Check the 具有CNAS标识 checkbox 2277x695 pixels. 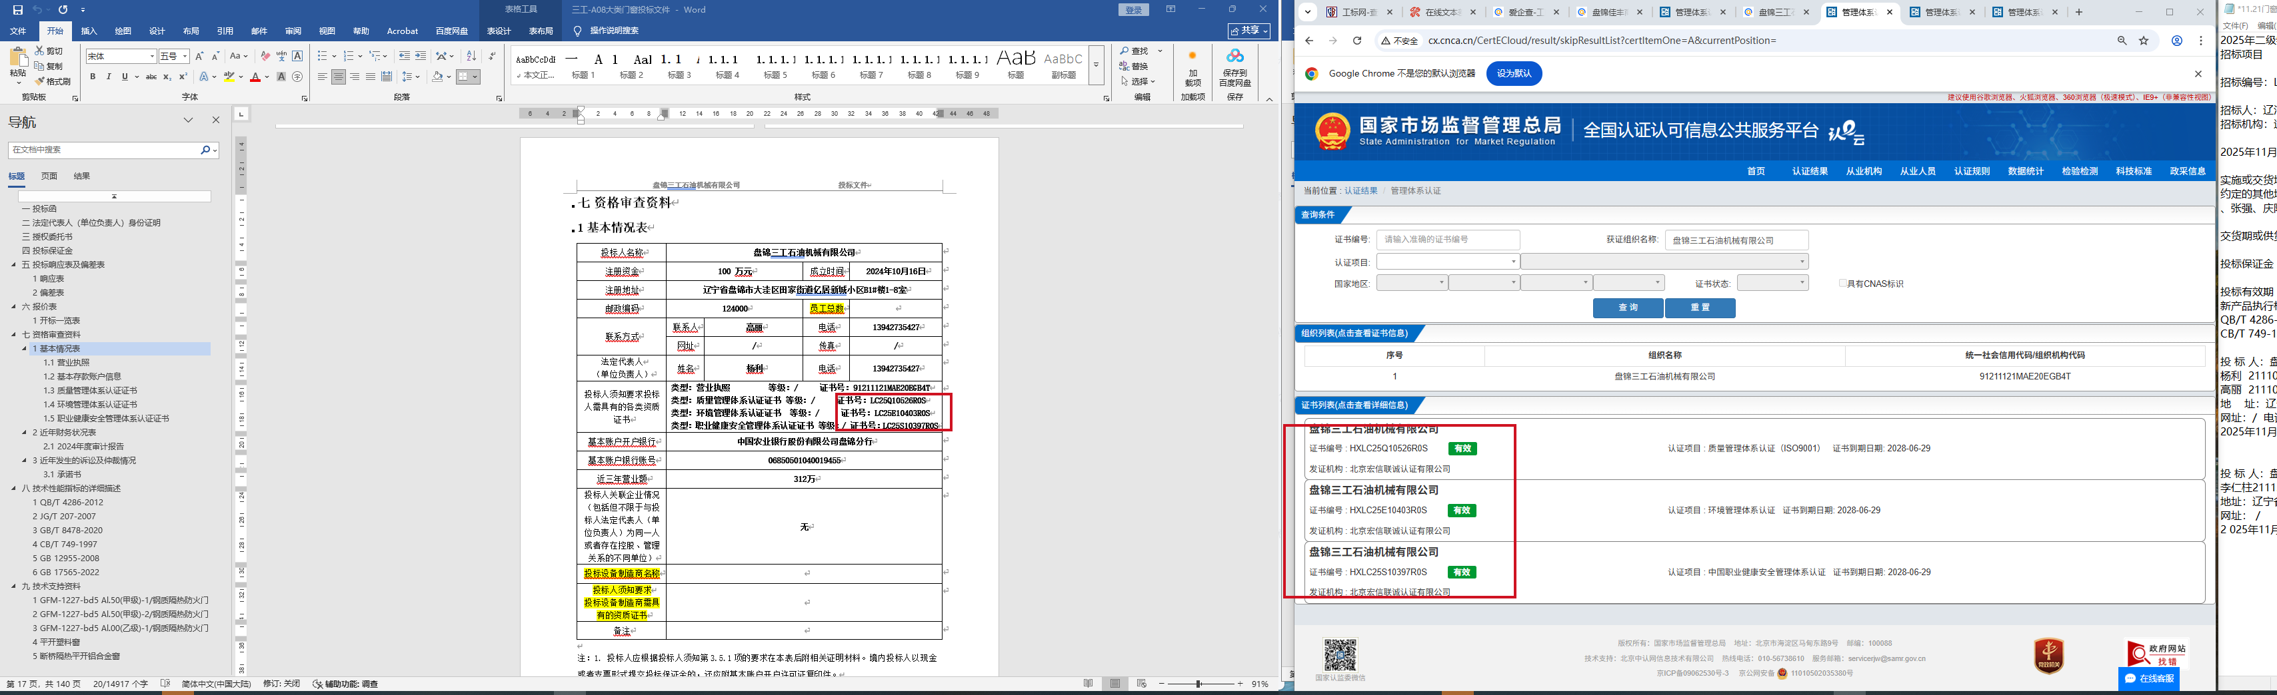(1843, 284)
